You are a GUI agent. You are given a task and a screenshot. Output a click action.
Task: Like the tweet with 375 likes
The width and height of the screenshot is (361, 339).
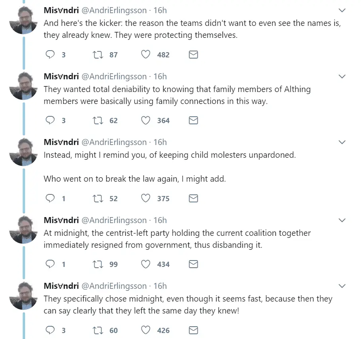pos(146,198)
